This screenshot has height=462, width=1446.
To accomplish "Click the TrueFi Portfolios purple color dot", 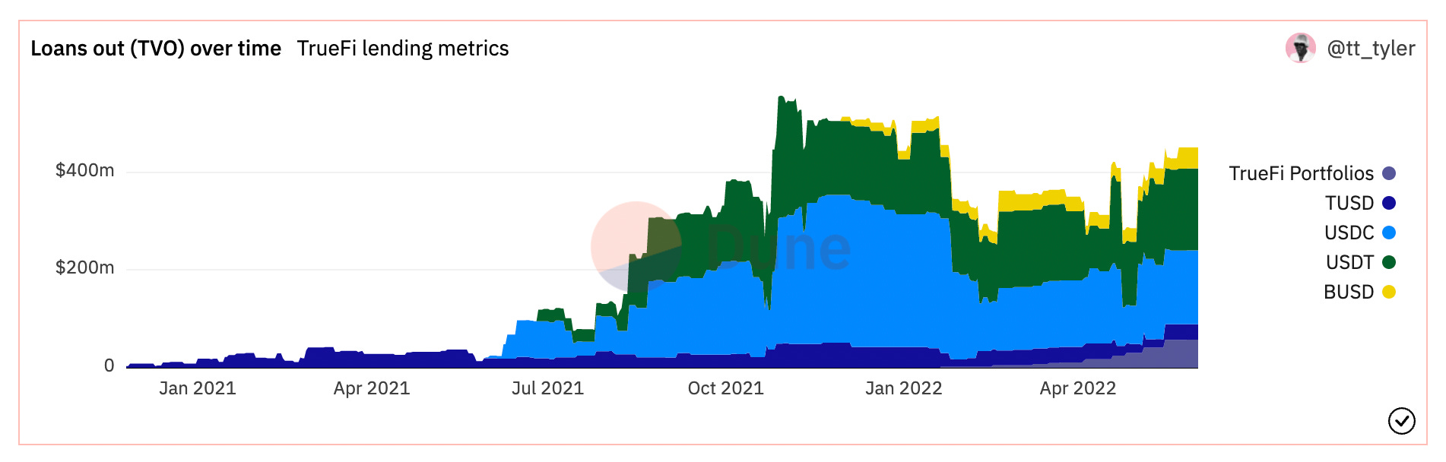I will pyautogui.click(x=1389, y=173).
